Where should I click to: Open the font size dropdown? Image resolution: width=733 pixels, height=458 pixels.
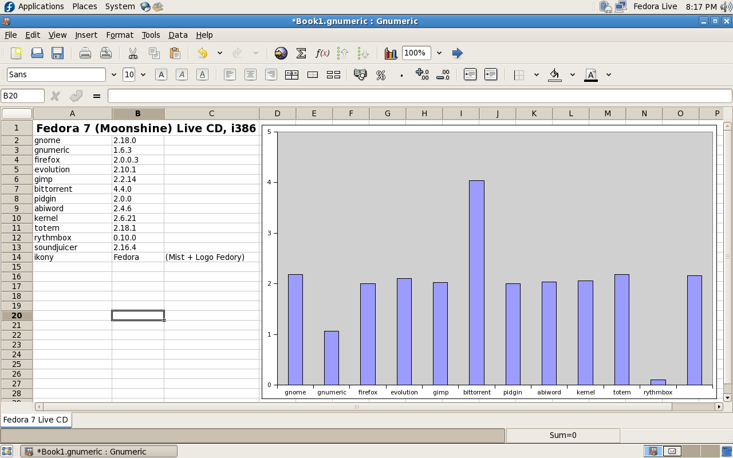[x=143, y=74]
